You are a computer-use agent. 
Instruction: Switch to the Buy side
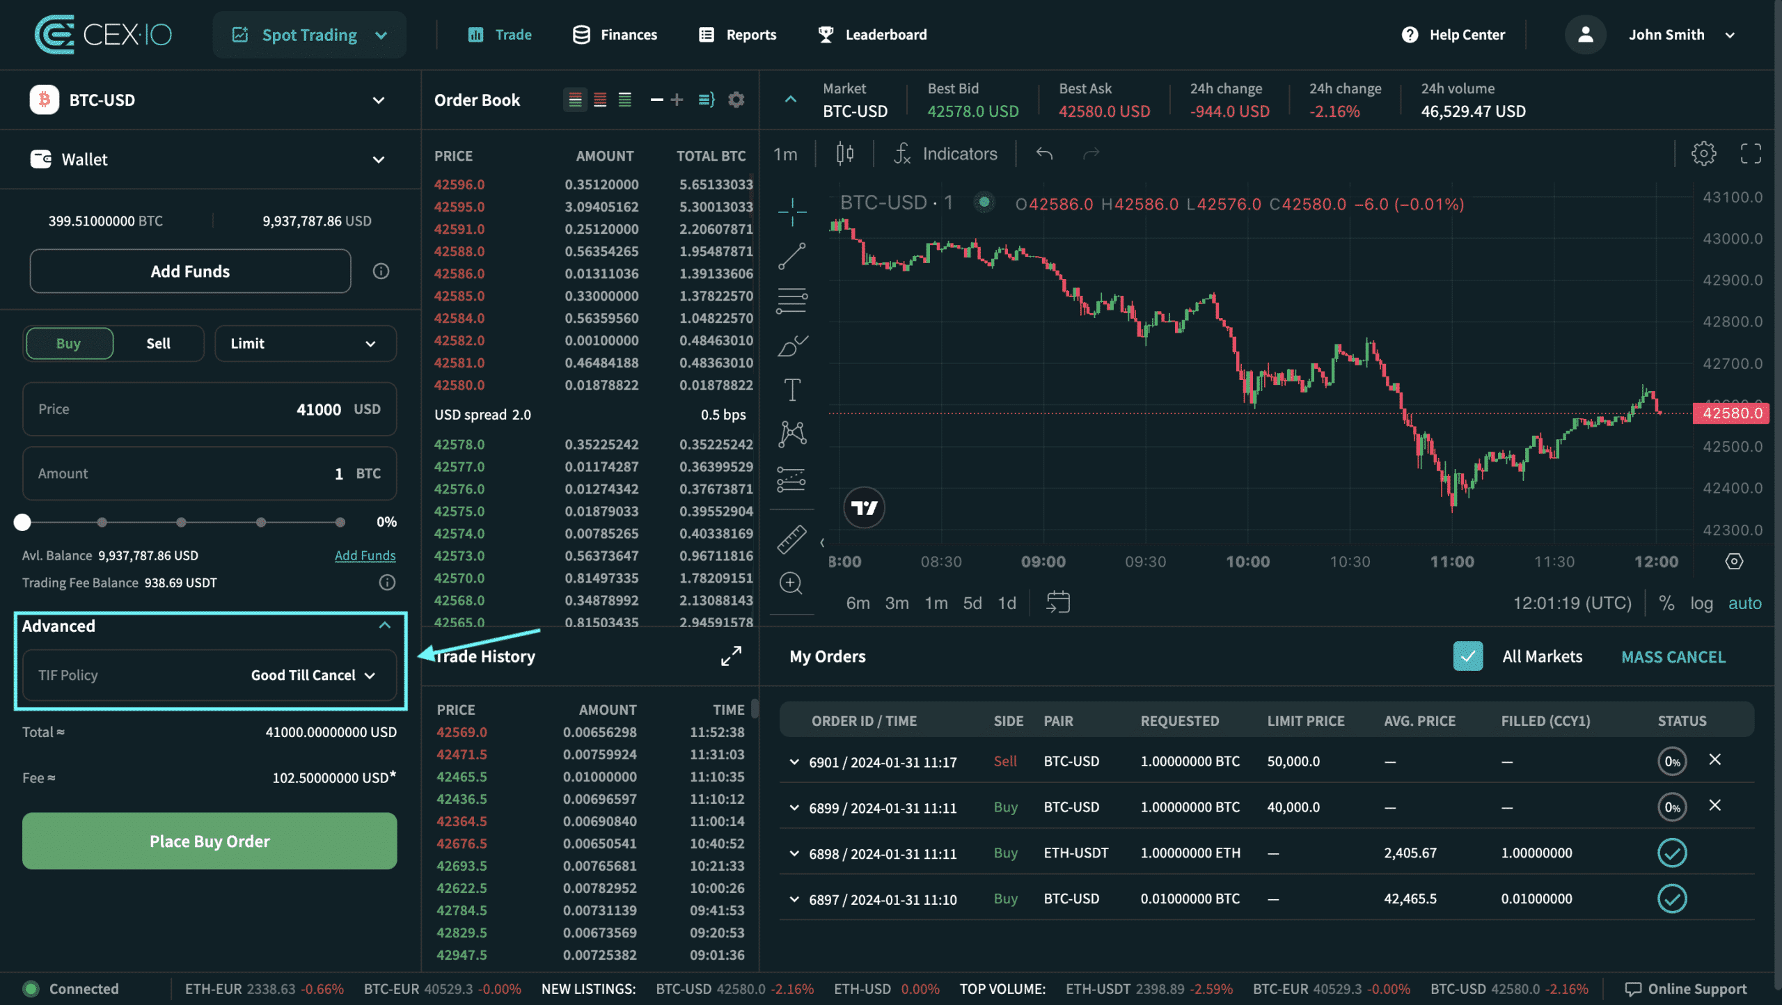(68, 343)
